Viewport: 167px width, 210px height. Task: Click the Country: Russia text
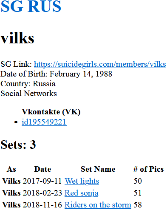point(28,84)
